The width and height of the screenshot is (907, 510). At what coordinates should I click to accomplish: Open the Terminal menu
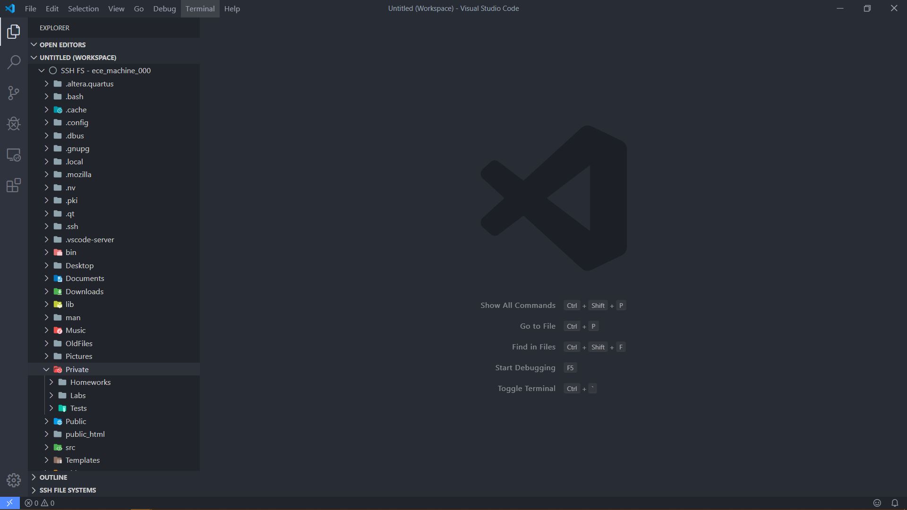[200, 8]
